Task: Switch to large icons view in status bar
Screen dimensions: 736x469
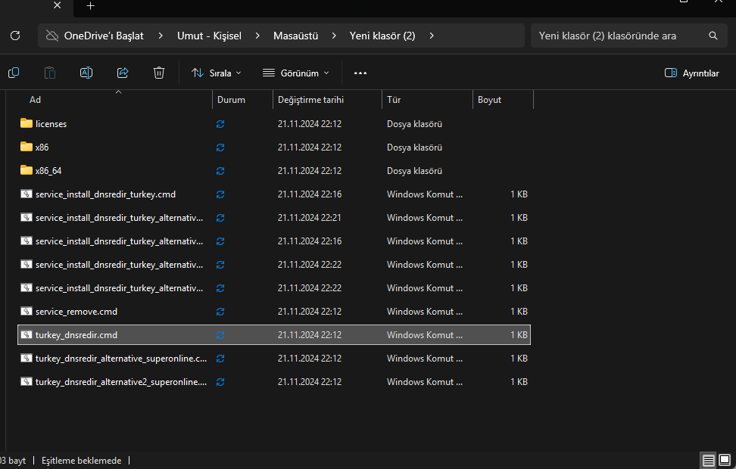Action: coord(726,461)
